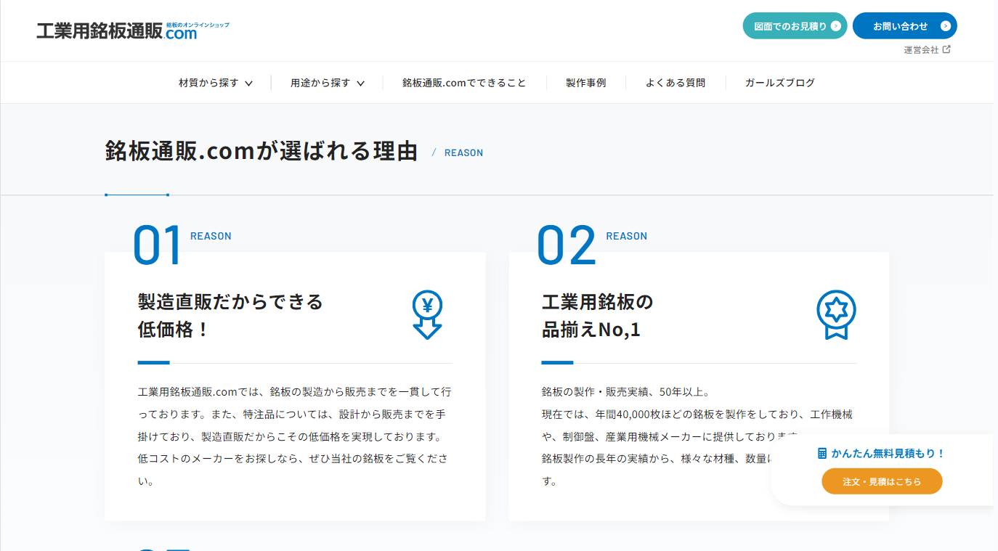Image resolution: width=998 pixels, height=551 pixels.
Task: Open the 製作事例 menu item
Action: [x=585, y=83]
